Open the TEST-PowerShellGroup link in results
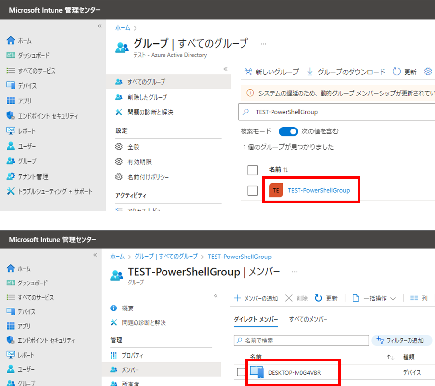435x386 pixels. (x=319, y=190)
